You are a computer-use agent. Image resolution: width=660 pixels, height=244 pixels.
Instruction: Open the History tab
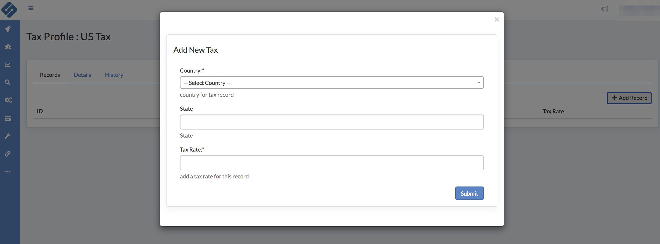(x=114, y=75)
